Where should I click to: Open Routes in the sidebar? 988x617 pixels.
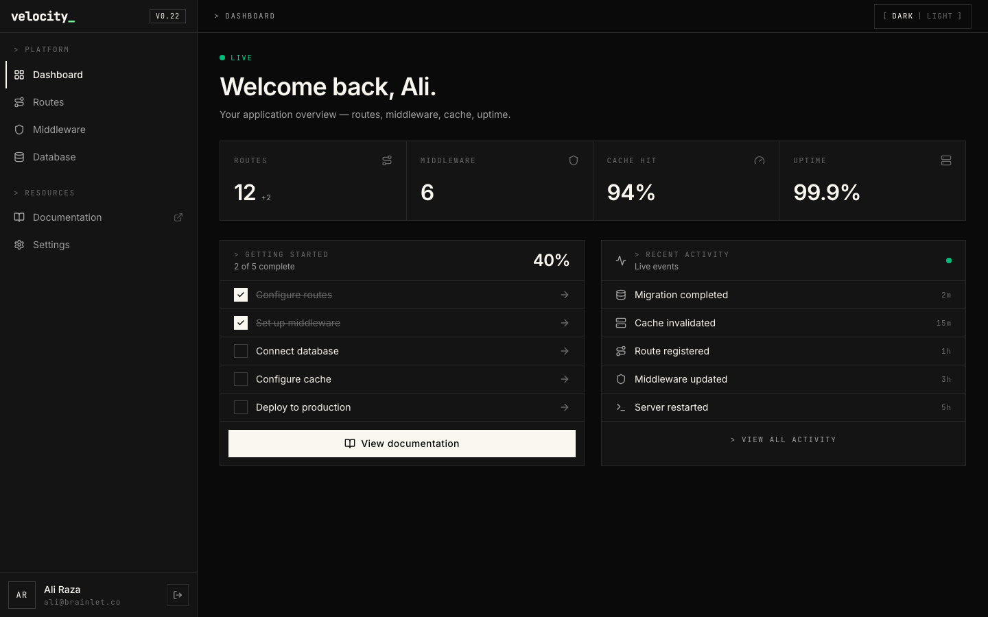[48, 102]
